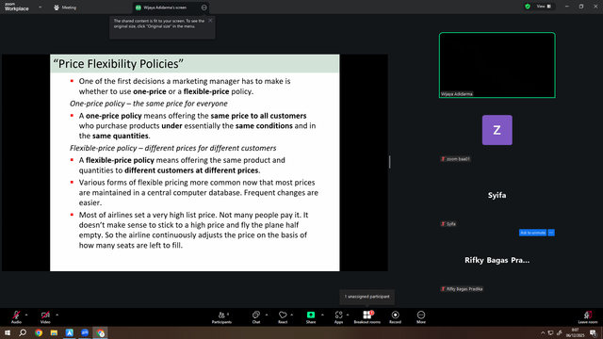The width and height of the screenshot is (603, 339).
Task: Expand Share options arrow
Action: click(322, 315)
